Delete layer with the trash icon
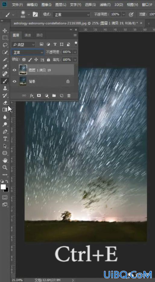The width and height of the screenshot is (155, 282). click(69, 96)
